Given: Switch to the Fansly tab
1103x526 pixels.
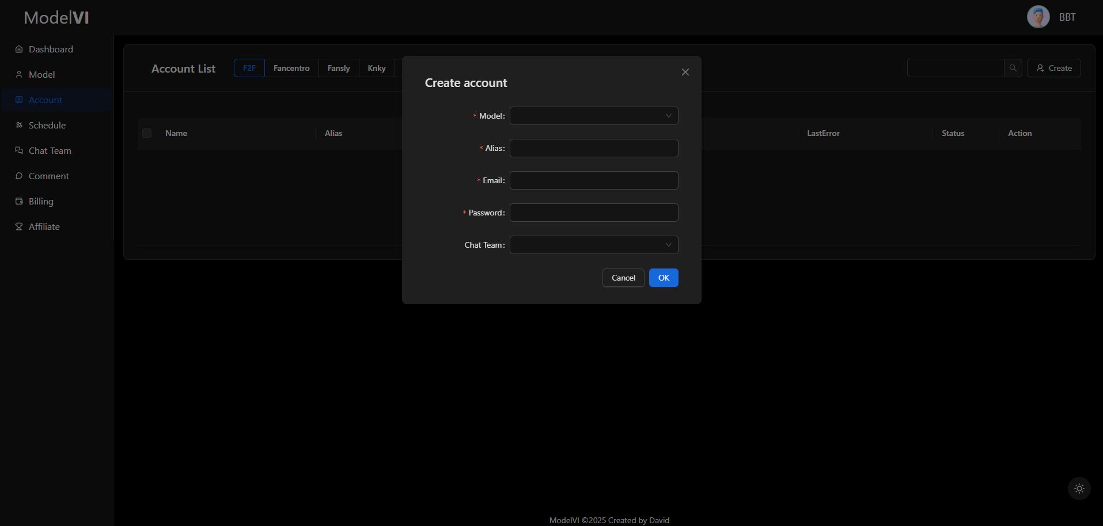Looking at the screenshot, I should pyautogui.click(x=339, y=68).
